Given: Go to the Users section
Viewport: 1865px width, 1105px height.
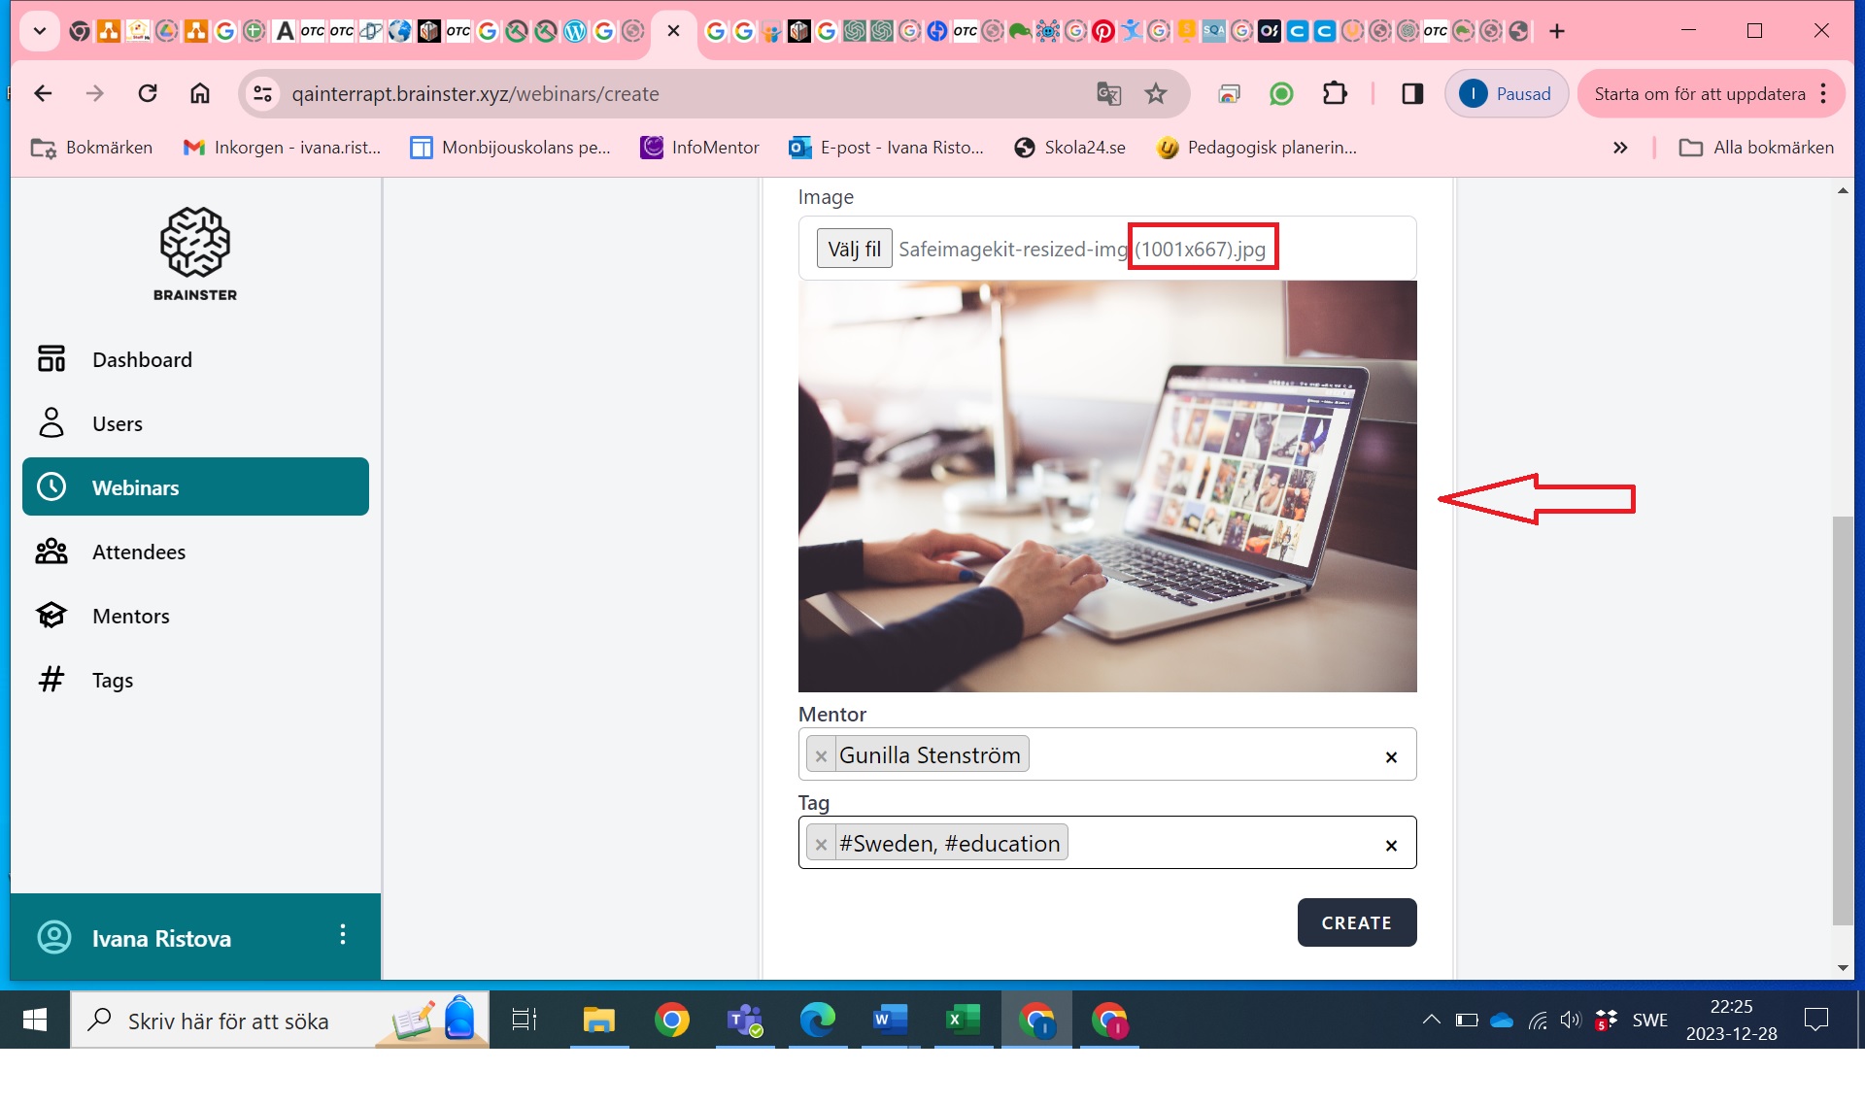Looking at the screenshot, I should 117,423.
